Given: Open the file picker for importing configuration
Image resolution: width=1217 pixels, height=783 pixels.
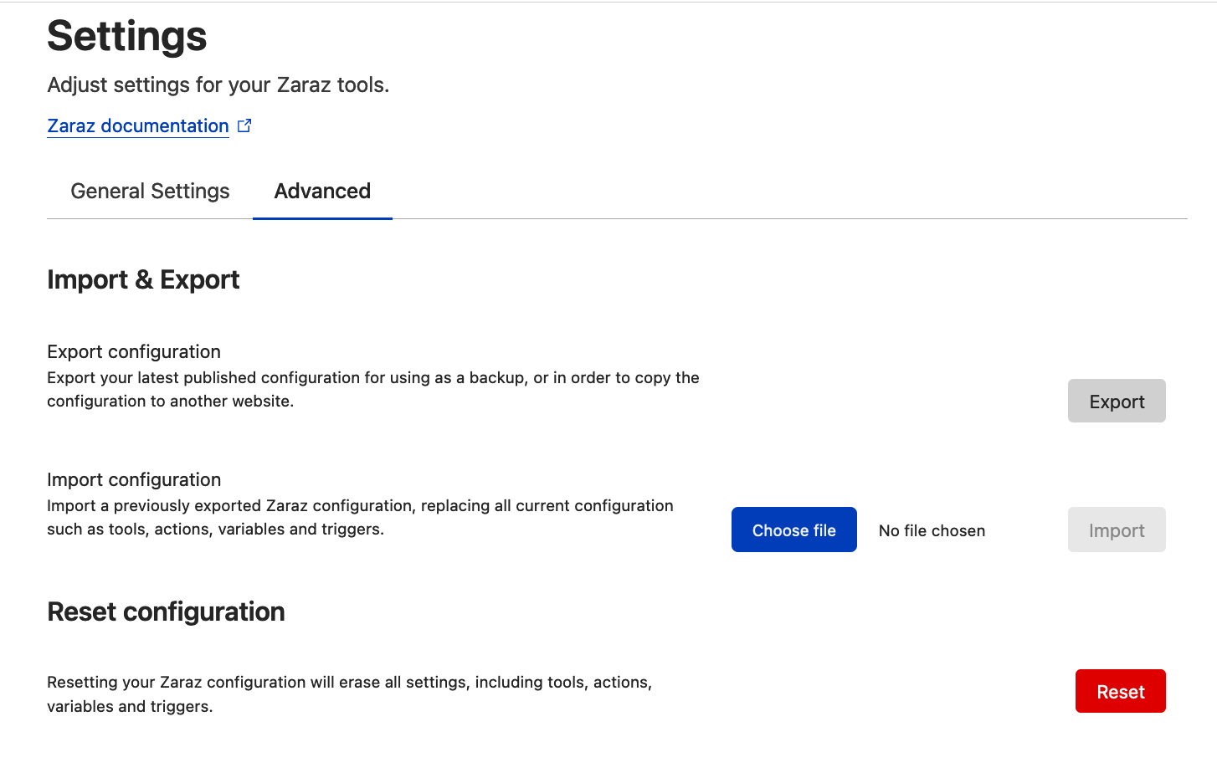Looking at the screenshot, I should pyautogui.click(x=793, y=530).
